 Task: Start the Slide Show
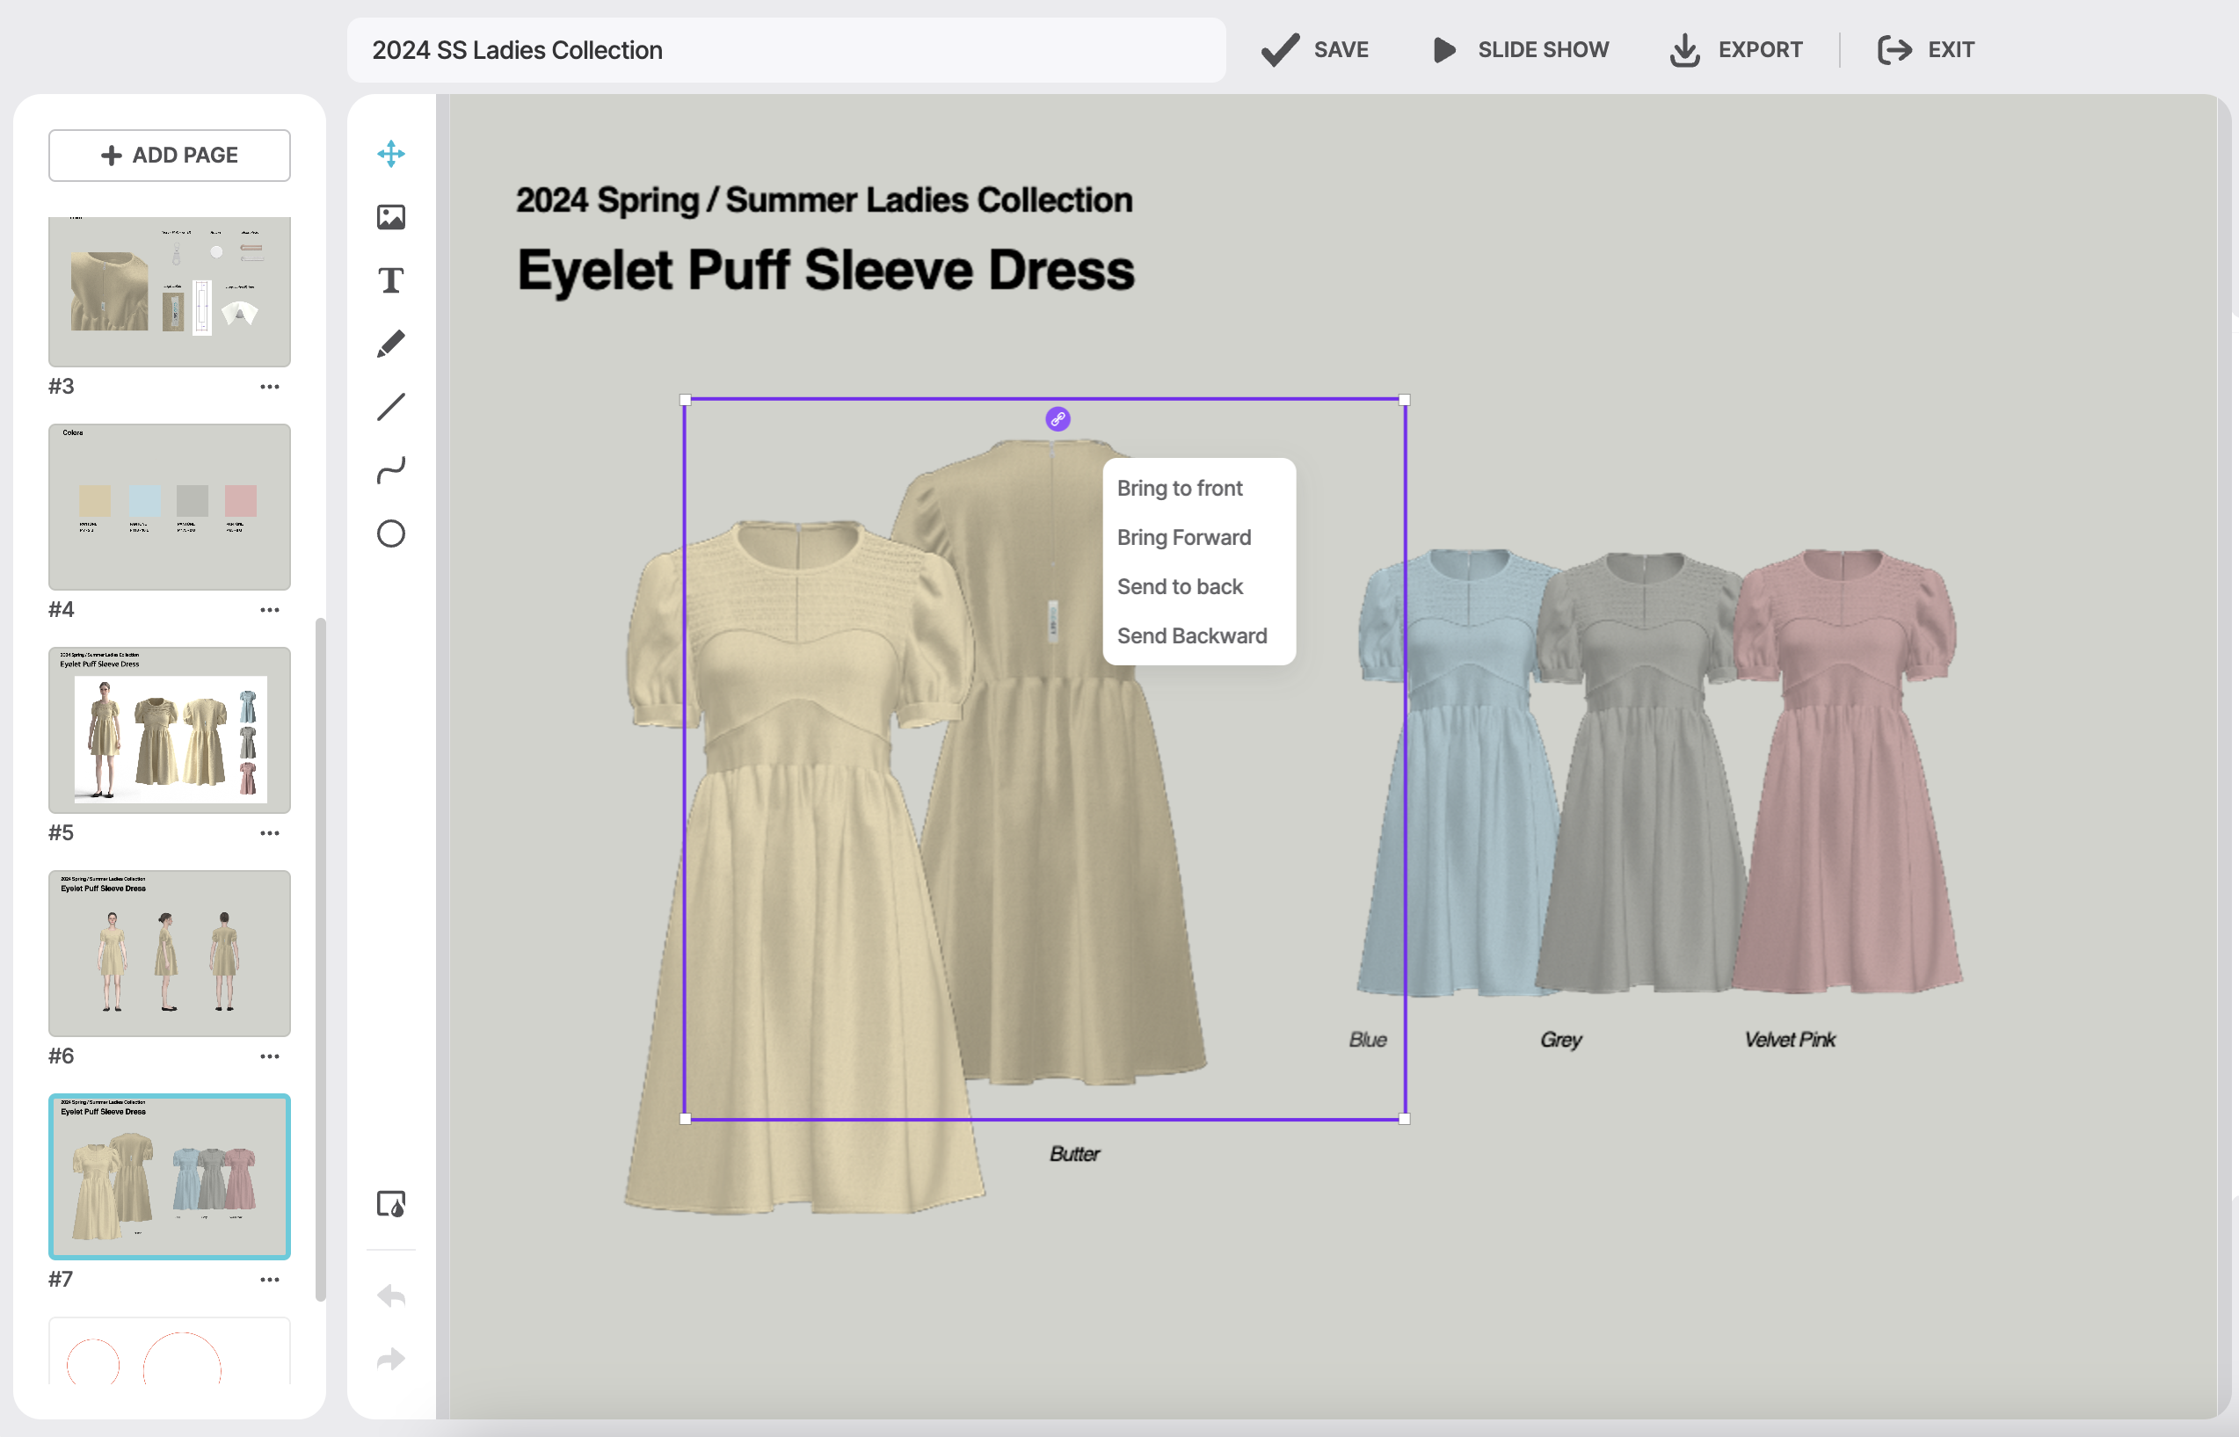(x=1520, y=49)
